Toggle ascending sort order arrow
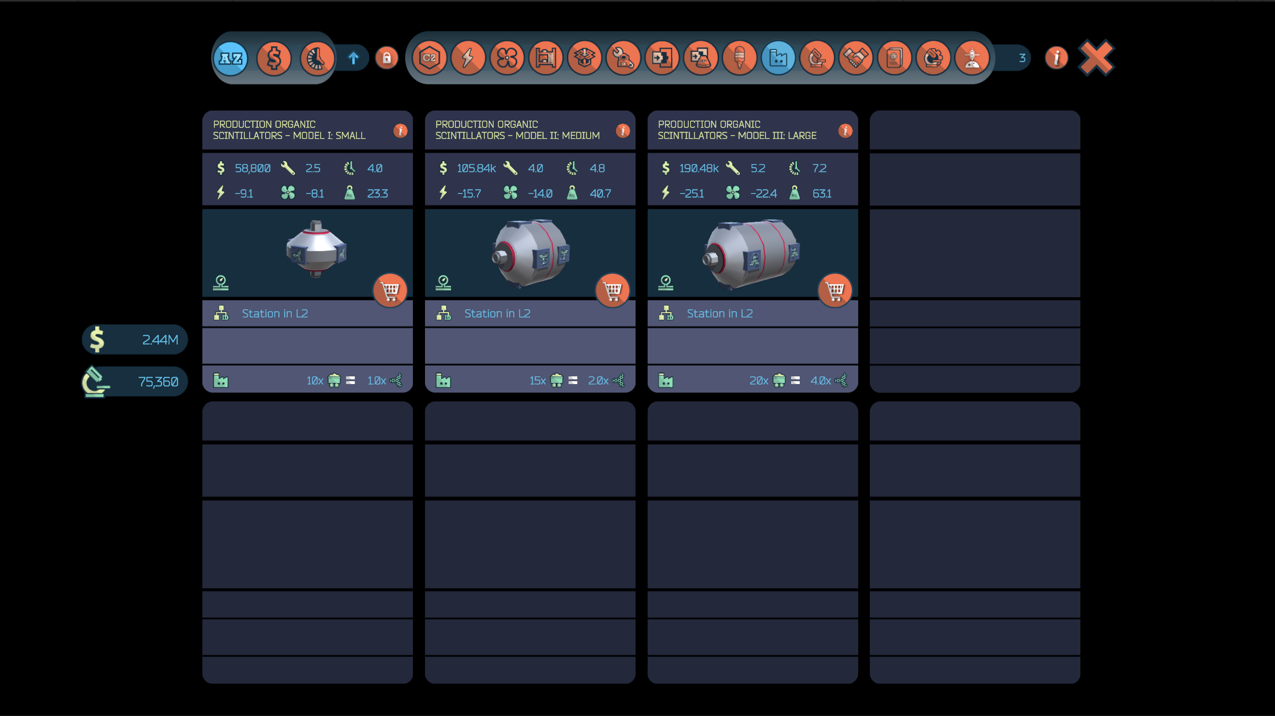The height and width of the screenshot is (716, 1275). (353, 58)
